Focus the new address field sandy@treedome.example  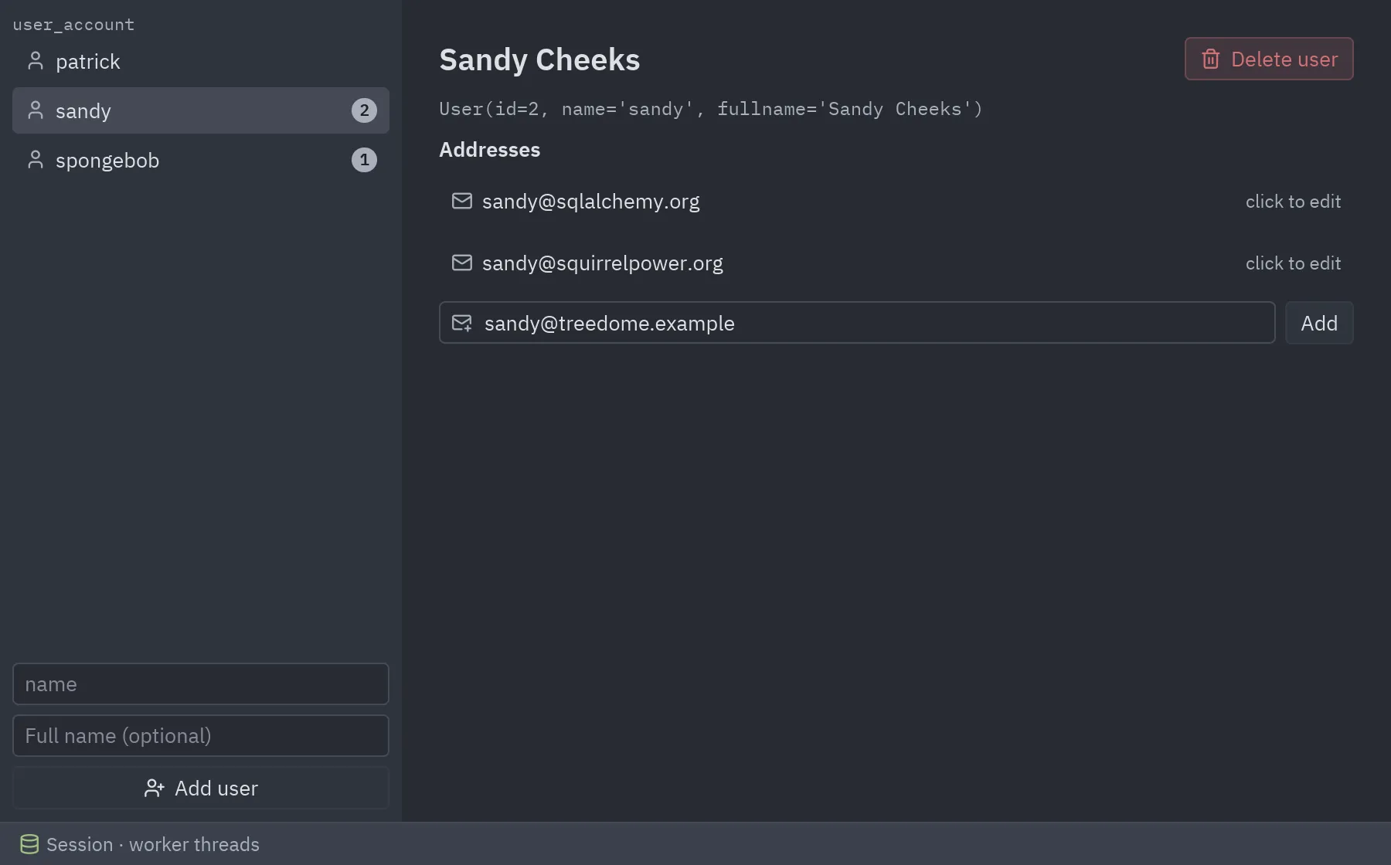click(x=857, y=323)
